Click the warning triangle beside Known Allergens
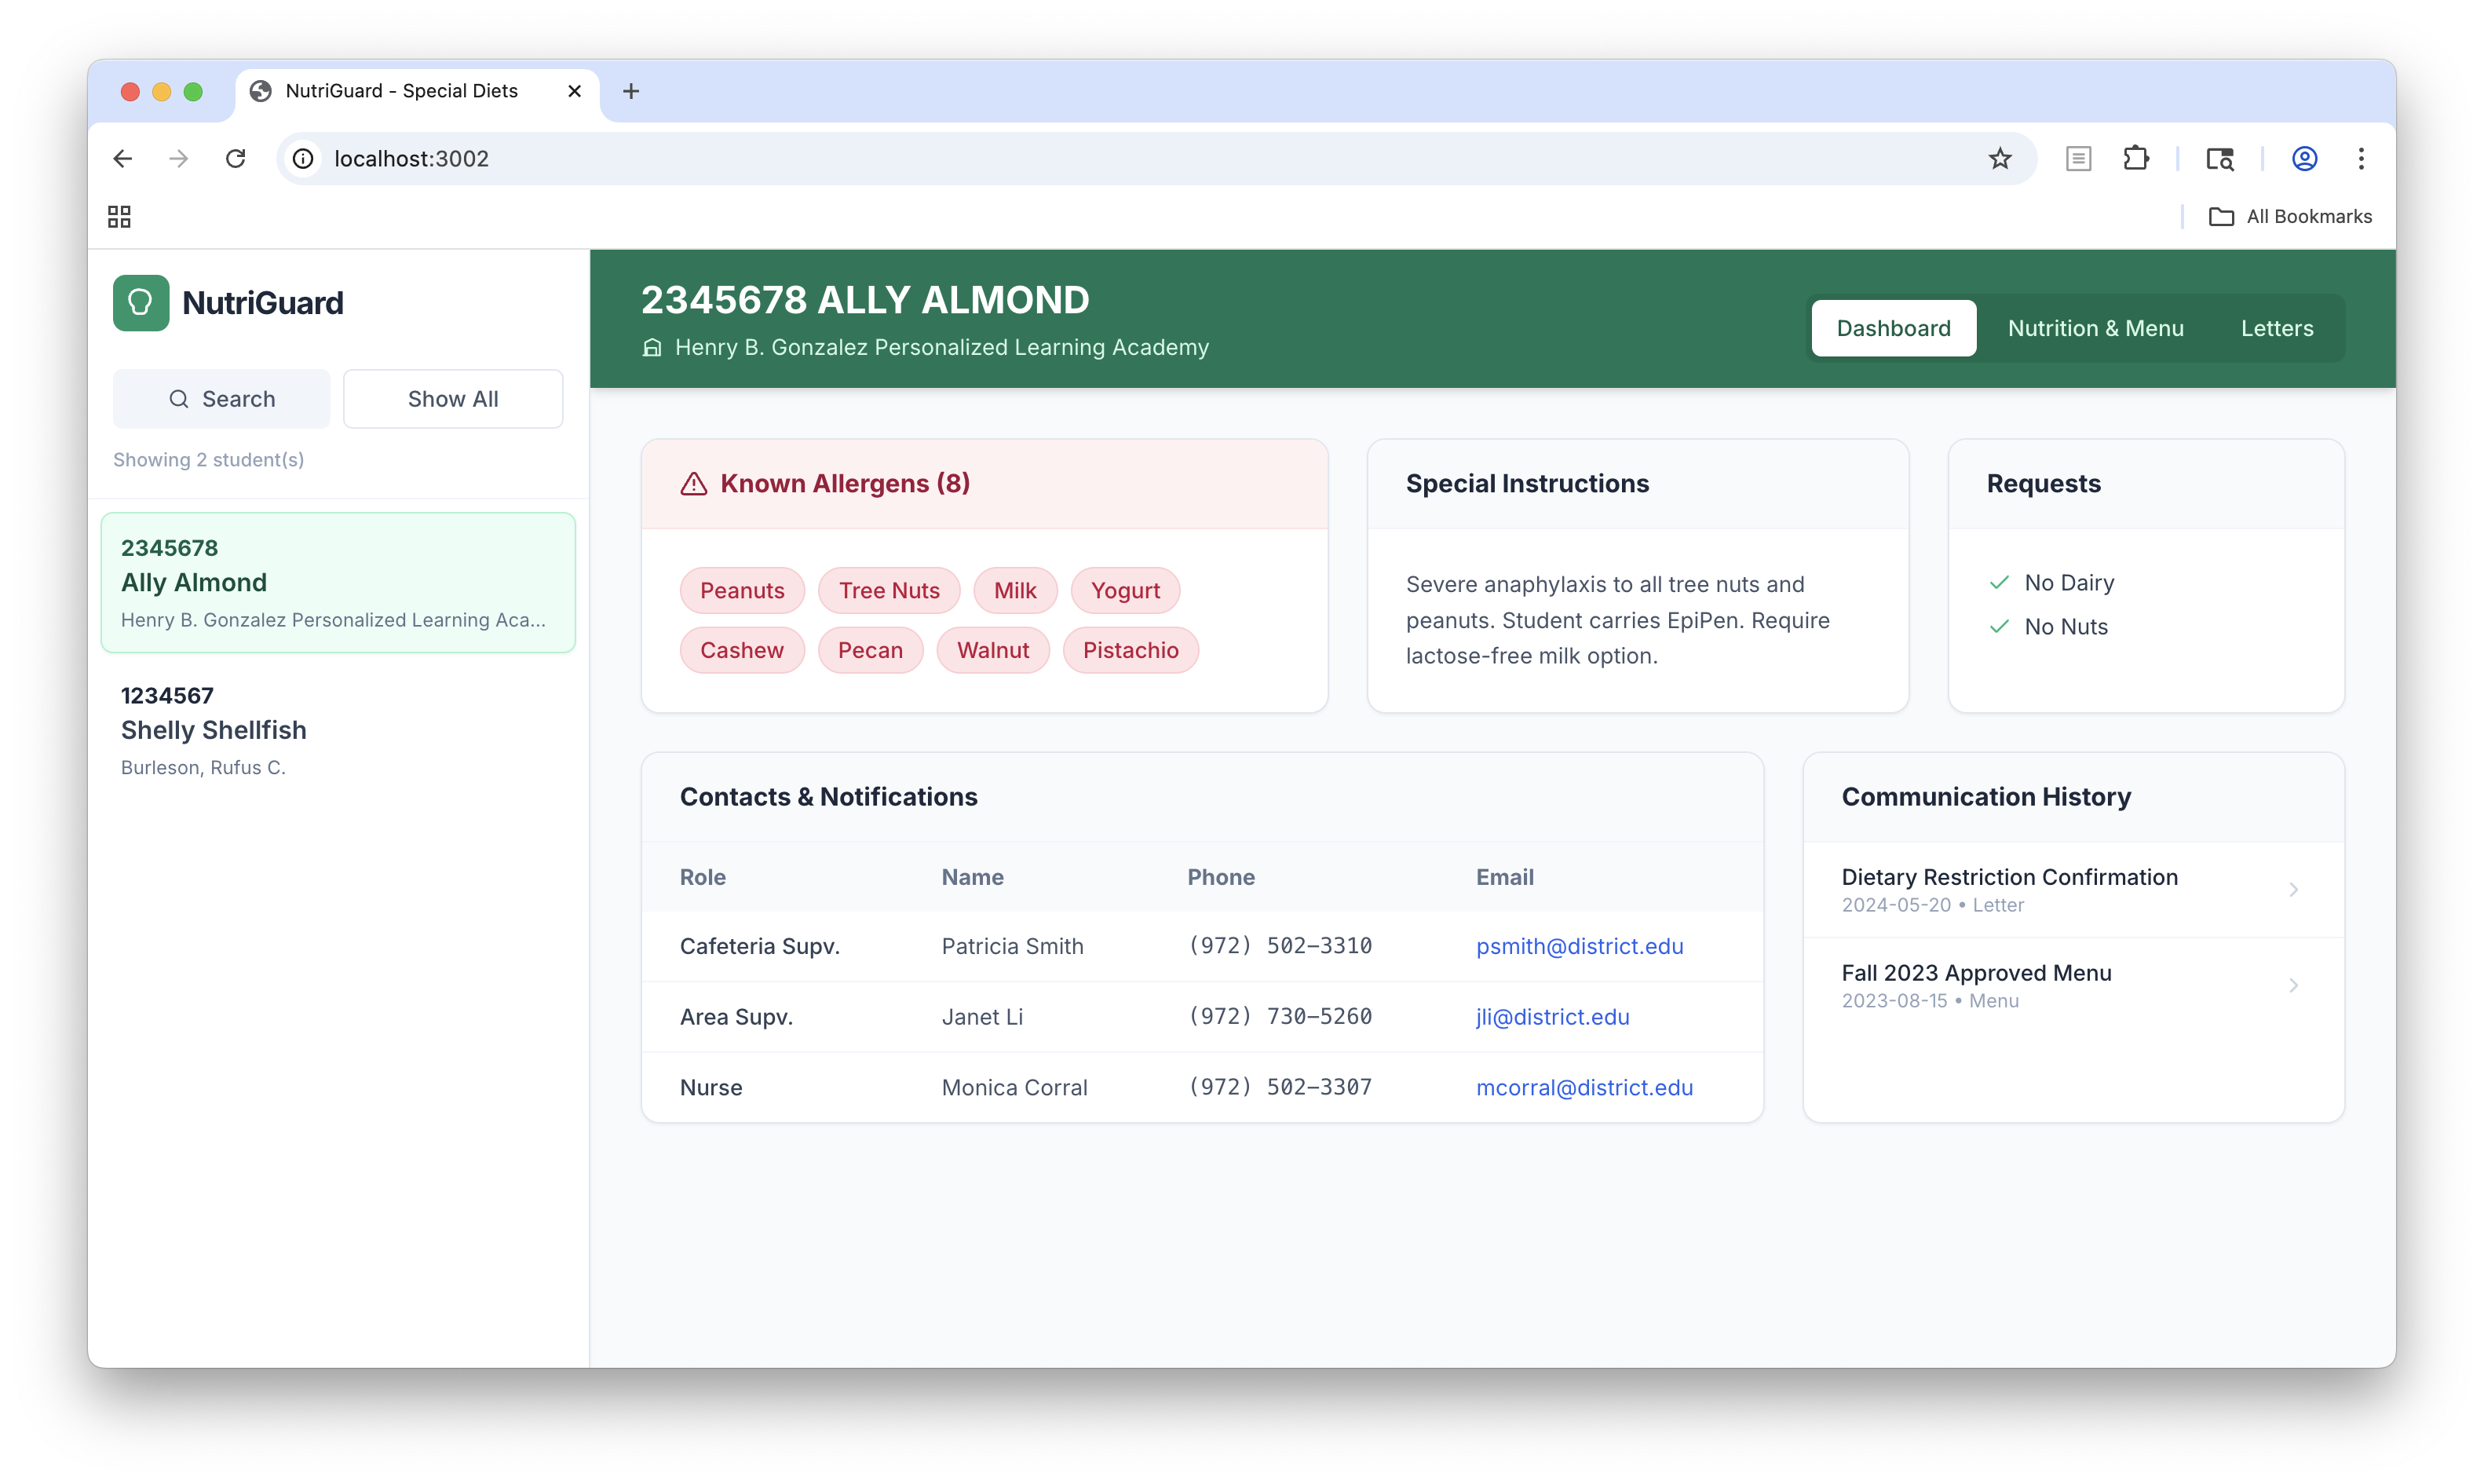Screen dimensions: 2484x1484 coord(695,483)
